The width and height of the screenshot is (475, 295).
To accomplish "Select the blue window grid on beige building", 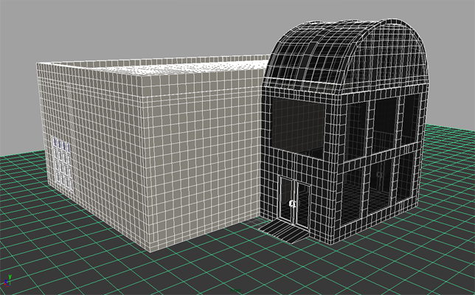I will point(62,164).
